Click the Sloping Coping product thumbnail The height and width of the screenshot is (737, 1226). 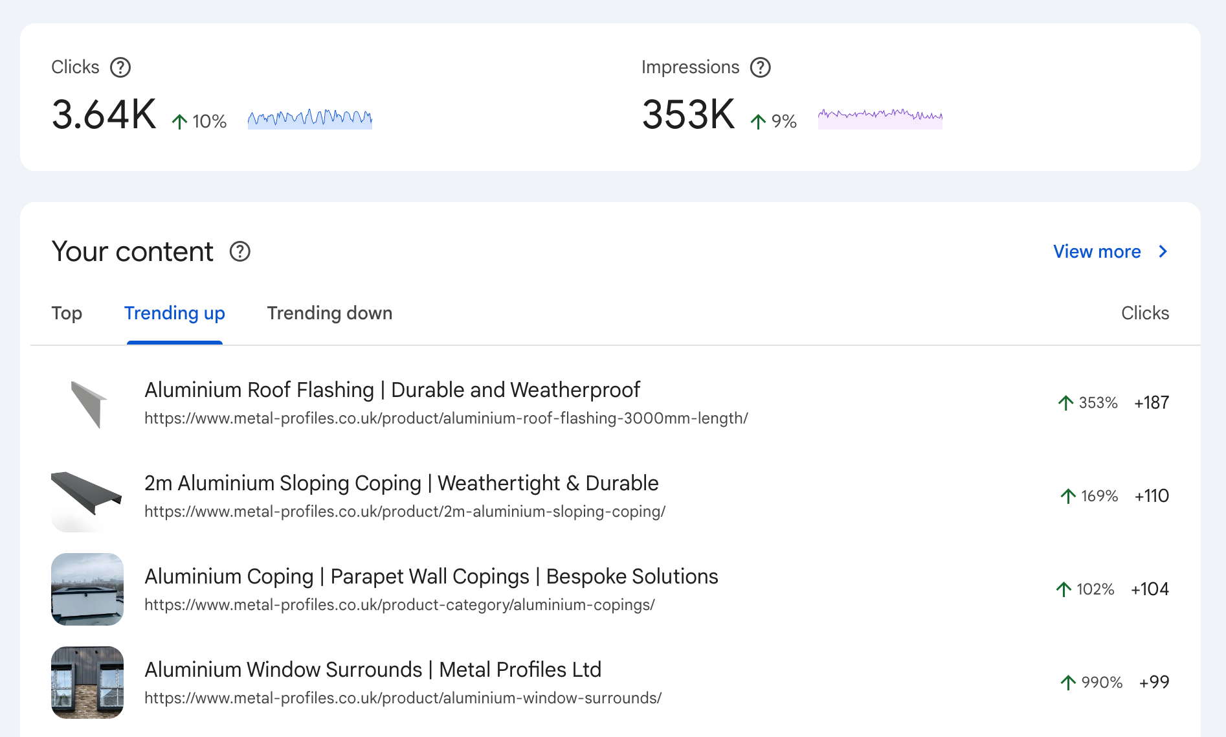[87, 496]
